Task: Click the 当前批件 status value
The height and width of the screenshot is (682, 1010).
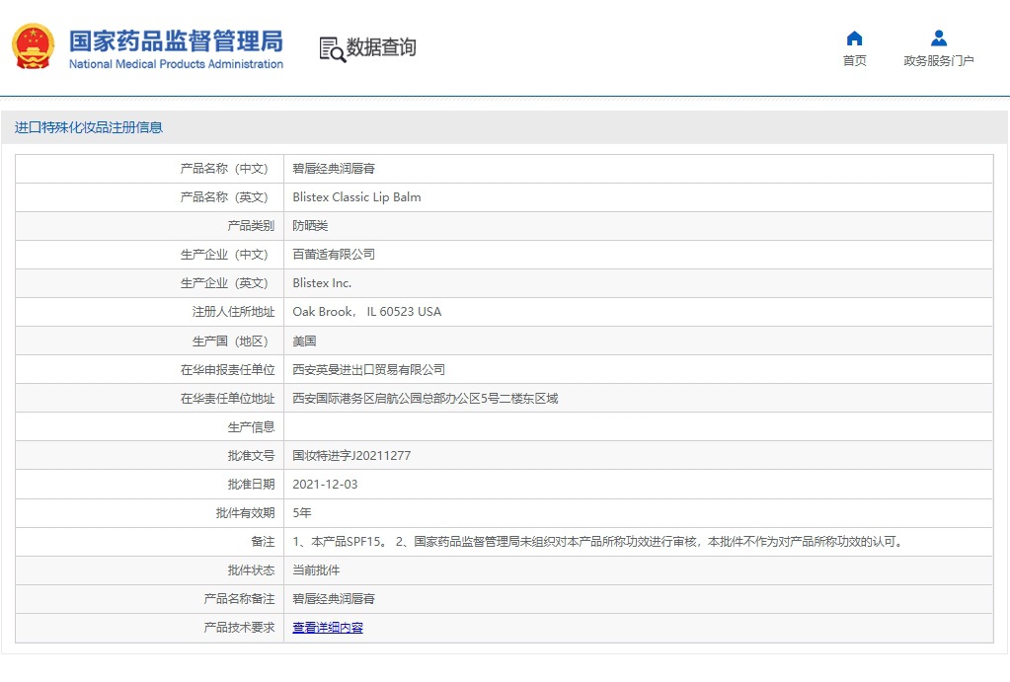Action: 316,570
